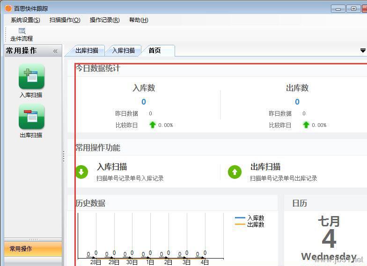Click the 七月 calendar month text
The width and height of the screenshot is (367, 266).
329,221
